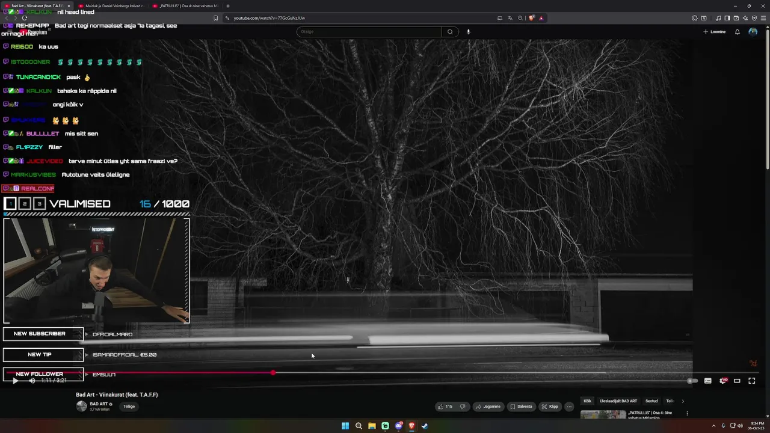Click the Loomine create button

[715, 32]
